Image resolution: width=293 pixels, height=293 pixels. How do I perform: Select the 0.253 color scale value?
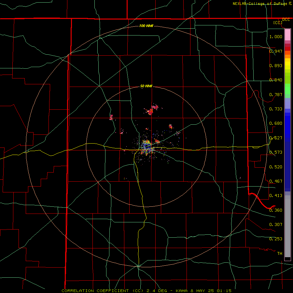[276, 239]
